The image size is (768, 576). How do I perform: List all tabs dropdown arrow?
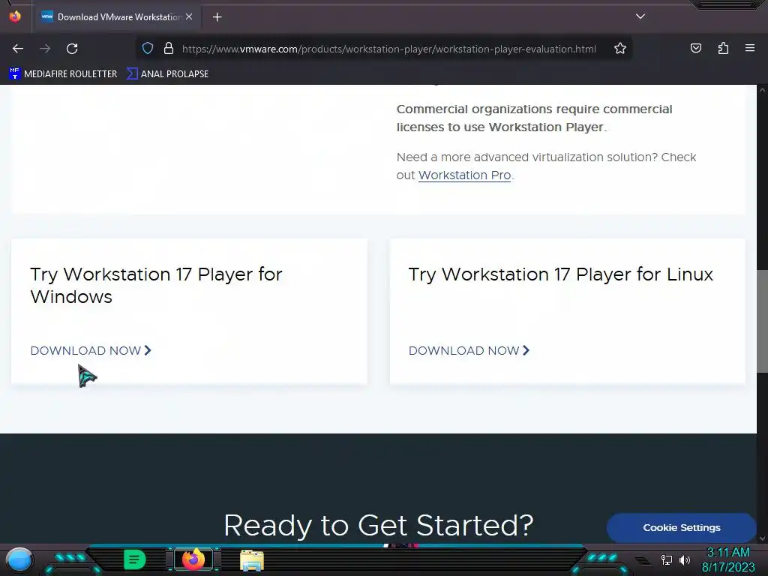(x=640, y=16)
